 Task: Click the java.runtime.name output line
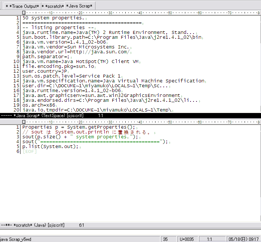point(109,32)
